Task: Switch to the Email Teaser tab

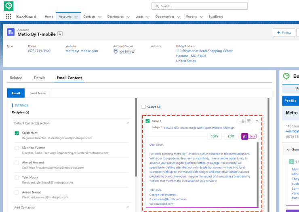Action: pos(38,93)
